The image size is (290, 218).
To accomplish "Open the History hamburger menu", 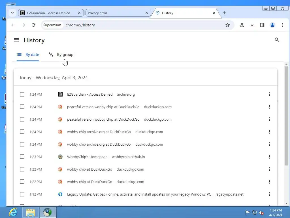I will click(16, 40).
